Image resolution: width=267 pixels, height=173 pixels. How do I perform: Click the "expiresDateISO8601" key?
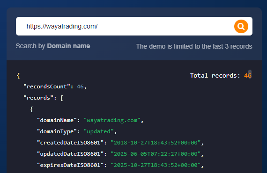click(x=70, y=165)
